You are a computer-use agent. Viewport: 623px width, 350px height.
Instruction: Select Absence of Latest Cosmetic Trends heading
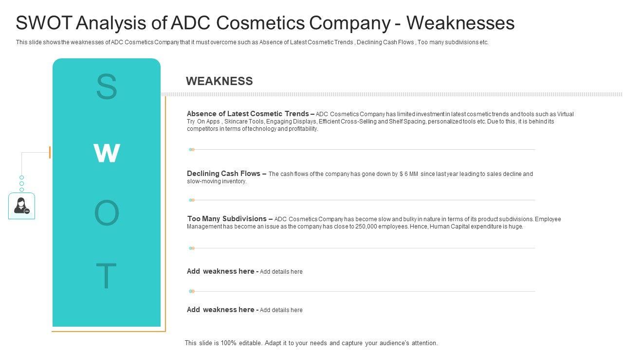tap(248, 114)
